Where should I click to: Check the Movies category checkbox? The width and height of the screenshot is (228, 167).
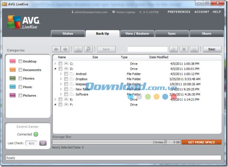tap(20, 78)
